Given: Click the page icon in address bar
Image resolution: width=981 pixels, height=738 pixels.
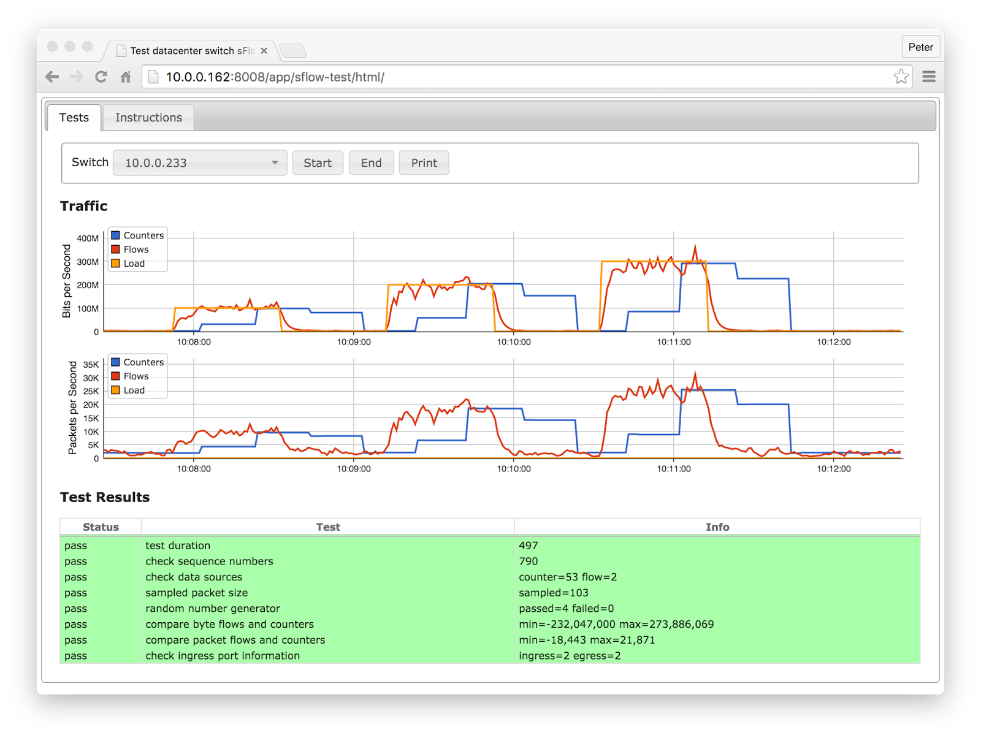Looking at the screenshot, I should 154,77.
